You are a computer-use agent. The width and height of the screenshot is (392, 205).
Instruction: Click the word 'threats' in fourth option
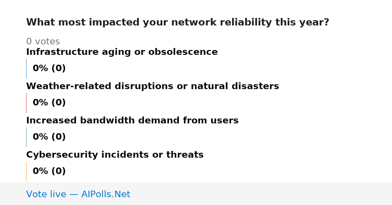click(185, 155)
